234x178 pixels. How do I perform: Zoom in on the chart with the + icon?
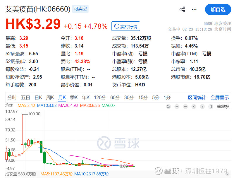(x=177, y=107)
